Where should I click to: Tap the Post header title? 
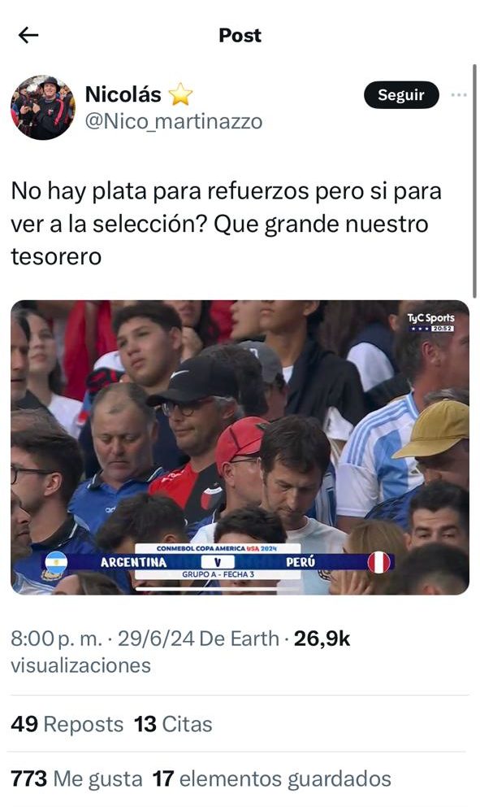(240, 35)
